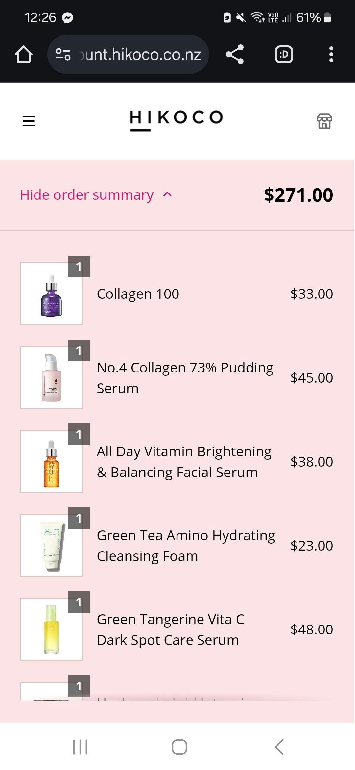Open the browser tab switcher
355x770 pixels.
pos(284,54)
